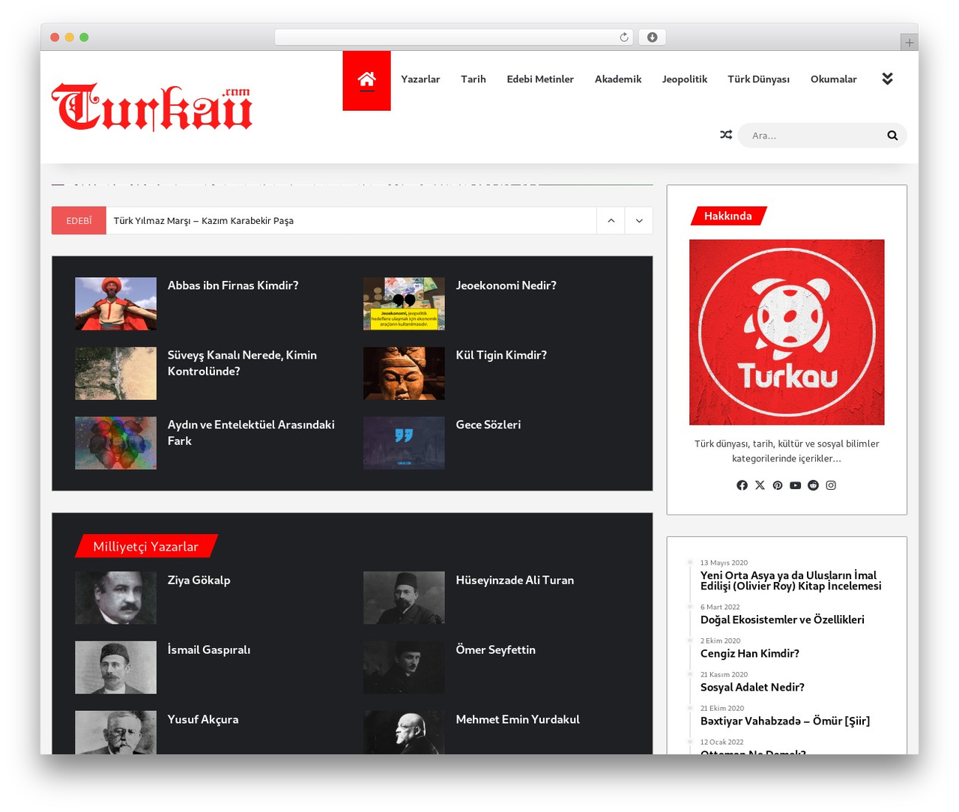Image resolution: width=959 pixels, height=812 pixels.
Task: Click the browser download icon
Action: pyautogui.click(x=652, y=37)
